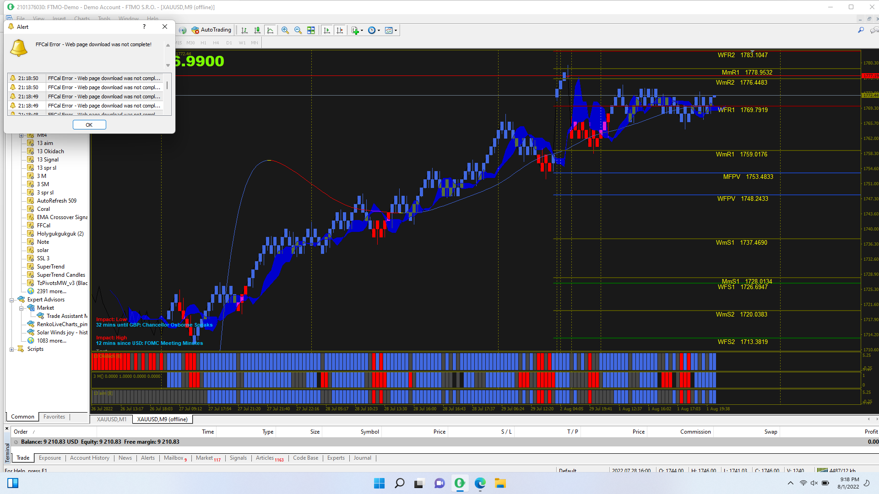Collapse the Expert Advisors tree node
This screenshot has height=494, width=879.
(x=12, y=300)
